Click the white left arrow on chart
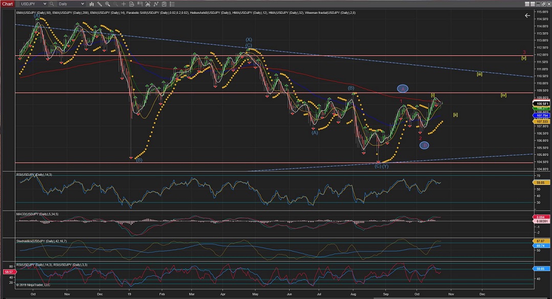This screenshot has width=552, height=299. click(527, 15)
